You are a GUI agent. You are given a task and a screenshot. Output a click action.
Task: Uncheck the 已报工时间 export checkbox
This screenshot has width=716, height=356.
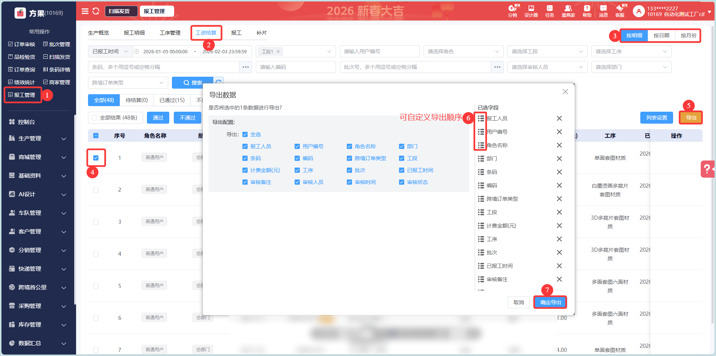(x=402, y=170)
